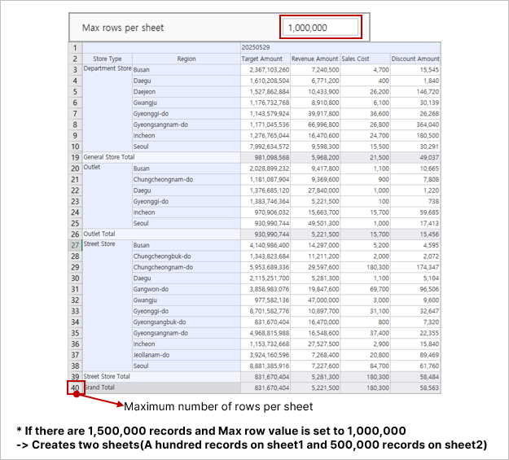Click the Sales Cost header cell
This screenshot has width=509, height=460.
pos(365,59)
